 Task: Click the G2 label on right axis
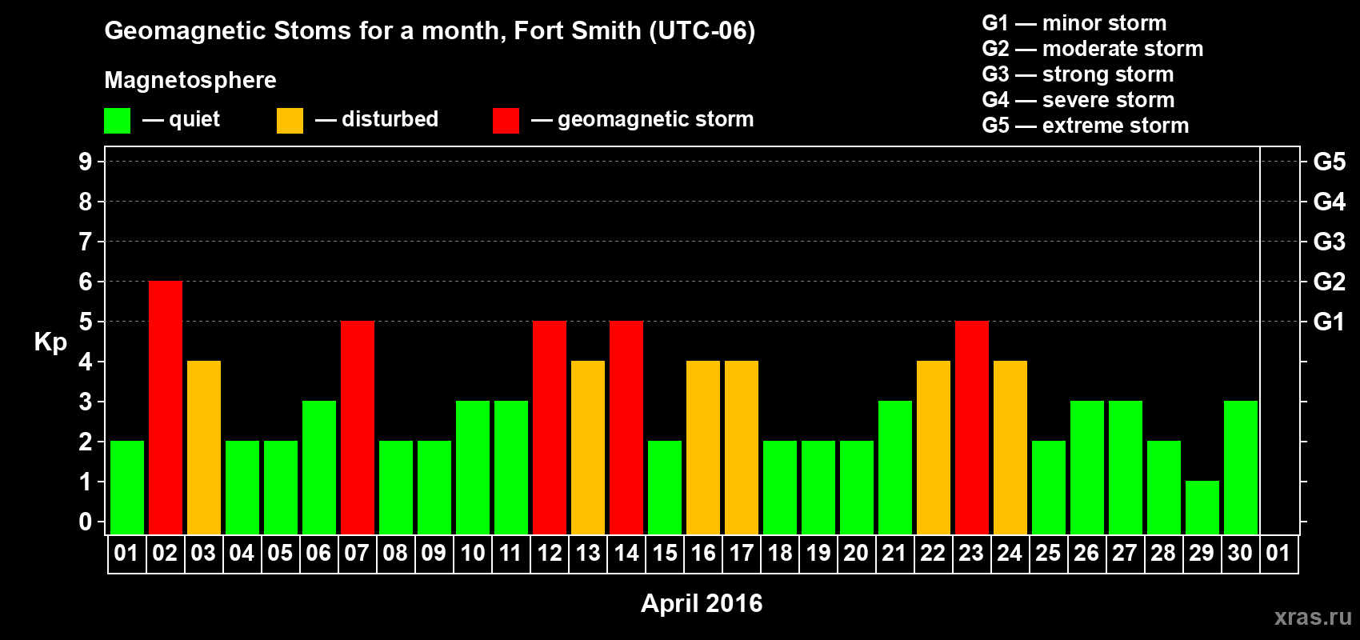pyautogui.click(x=1330, y=282)
